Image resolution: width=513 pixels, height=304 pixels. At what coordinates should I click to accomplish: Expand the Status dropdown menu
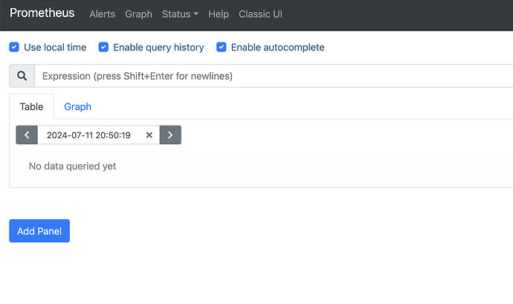tap(180, 14)
